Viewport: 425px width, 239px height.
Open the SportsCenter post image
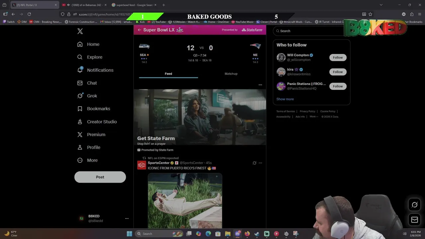(185, 201)
